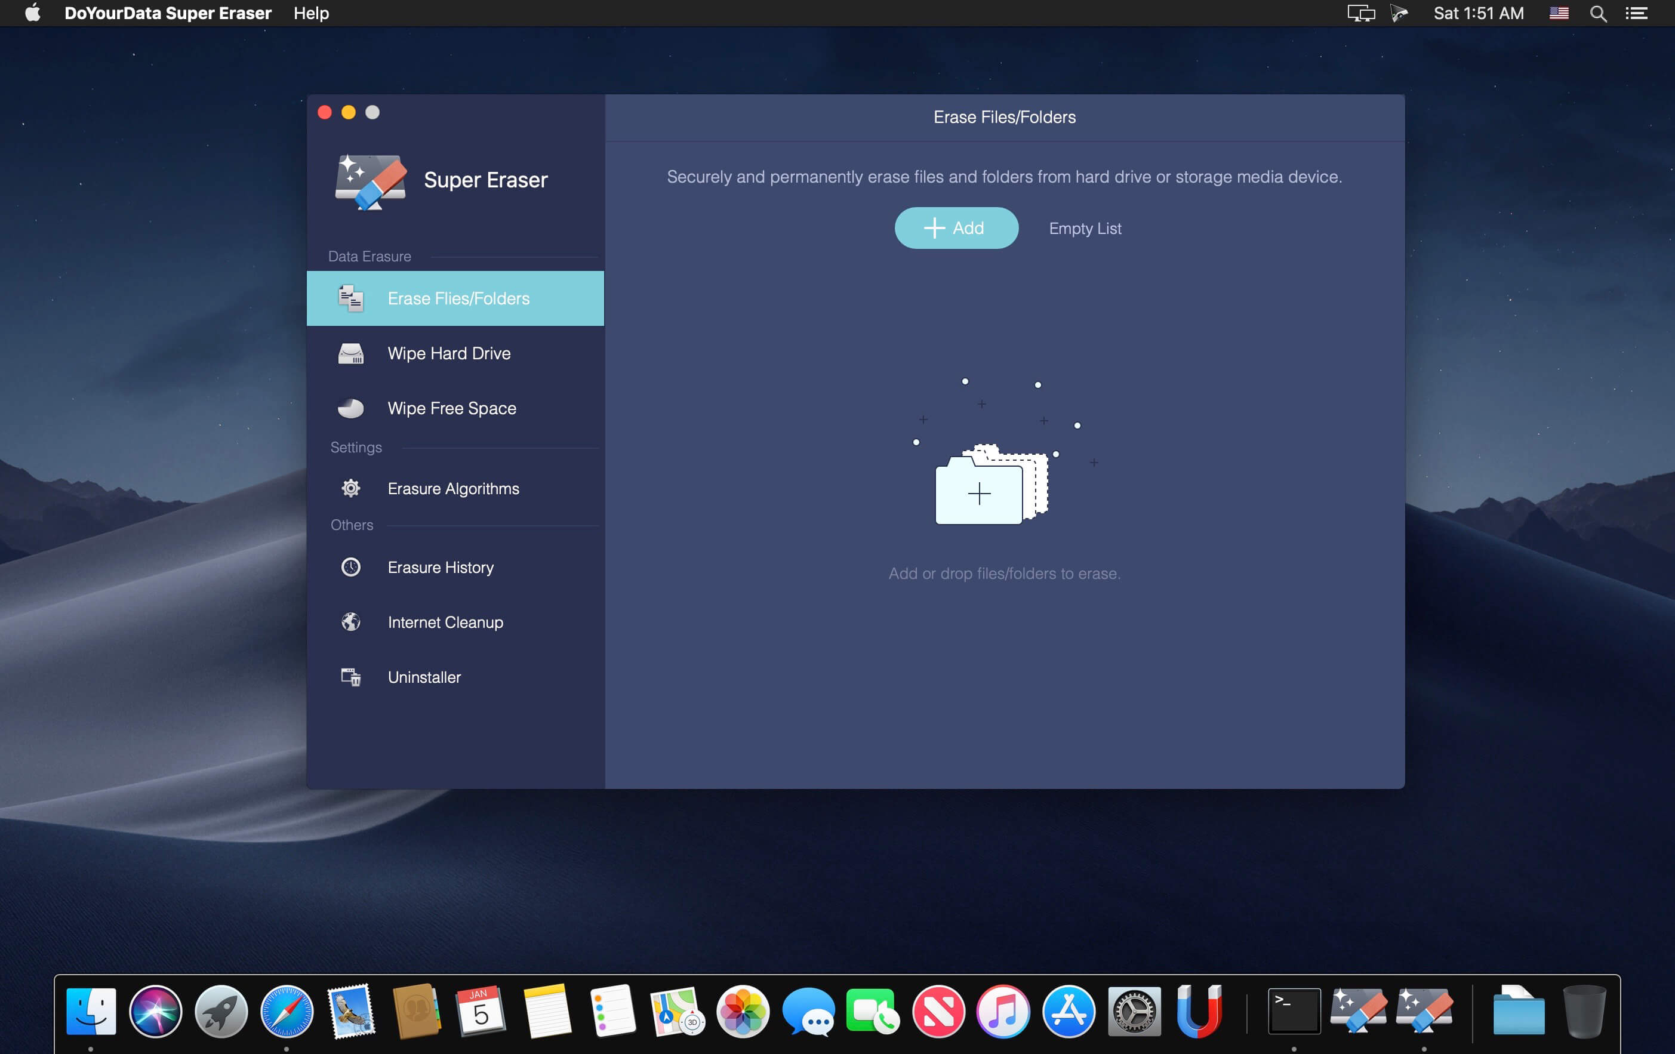This screenshot has height=1054, width=1675.
Task: Show Notification Center from the menu bar
Action: click(x=1636, y=13)
